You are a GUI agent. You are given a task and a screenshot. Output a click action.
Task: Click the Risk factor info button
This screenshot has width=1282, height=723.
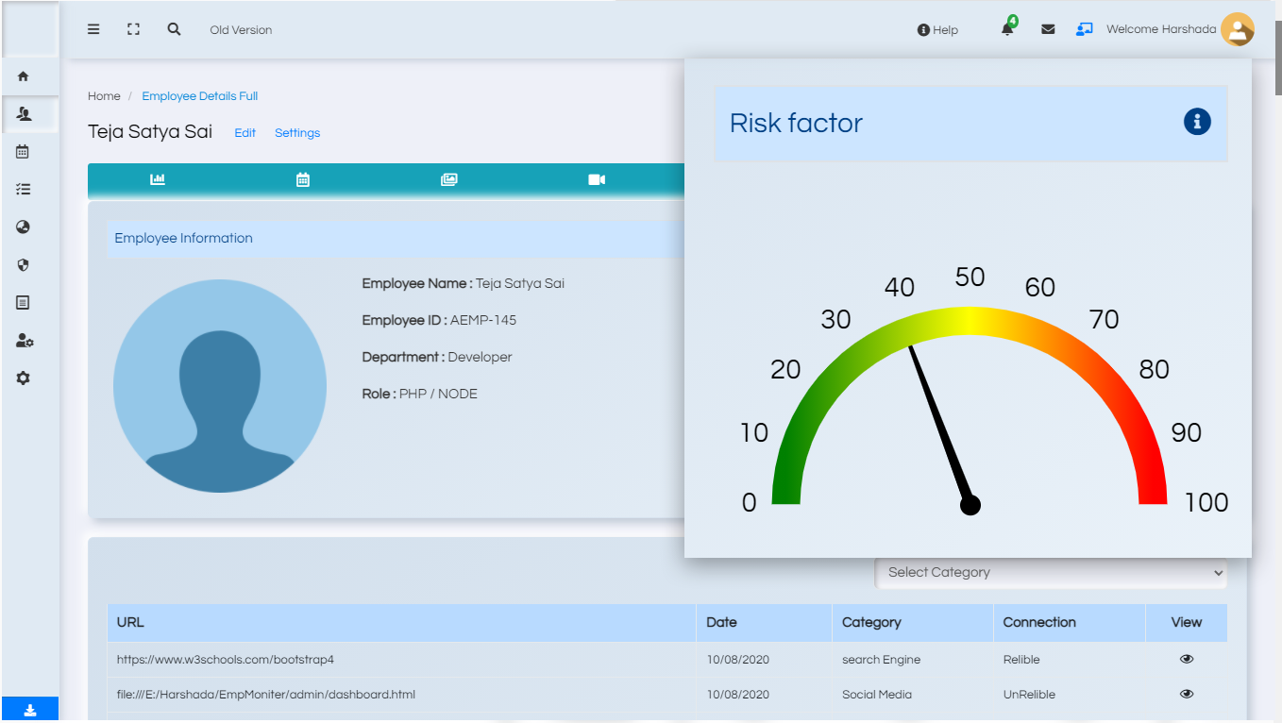tap(1197, 122)
